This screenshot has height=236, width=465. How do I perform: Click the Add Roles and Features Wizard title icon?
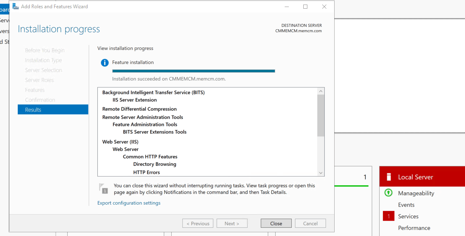[x=16, y=6]
